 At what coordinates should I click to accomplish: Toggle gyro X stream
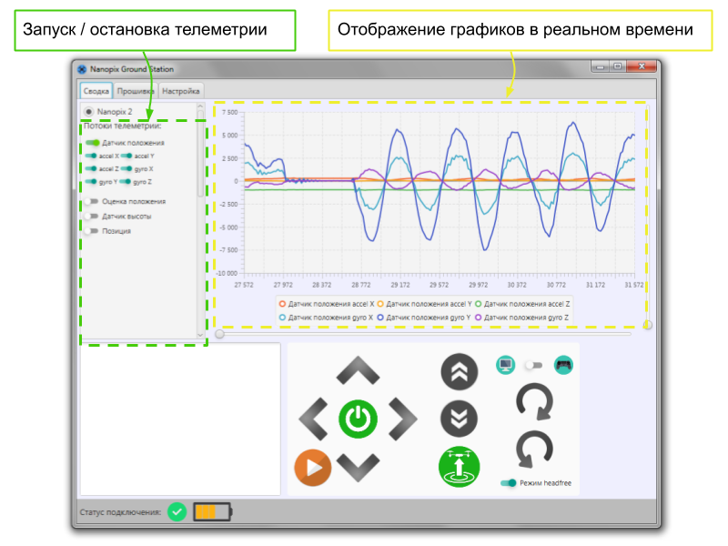pyautogui.click(x=126, y=168)
